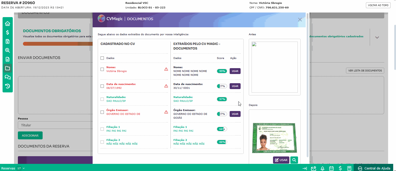This screenshot has width=396, height=171.
Task: Click the Documentos Obrigatórios progress bar
Action: (x=58, y=44)
